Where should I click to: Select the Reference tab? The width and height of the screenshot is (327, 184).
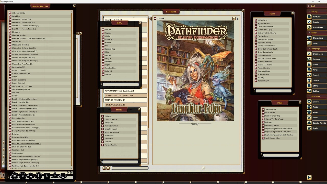(171, 11)
